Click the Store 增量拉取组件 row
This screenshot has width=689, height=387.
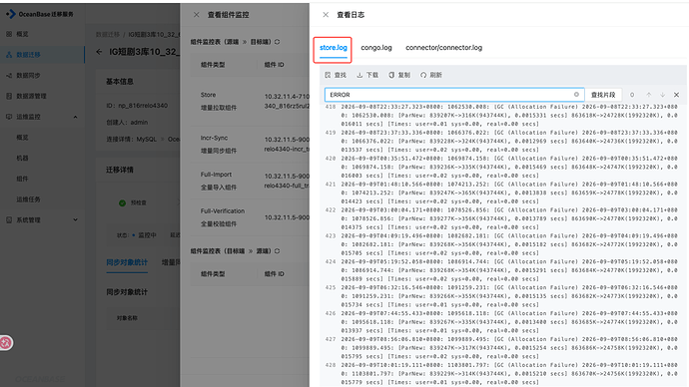250,102
